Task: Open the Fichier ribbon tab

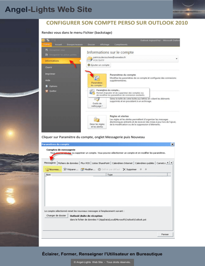Action: point(46,44)
